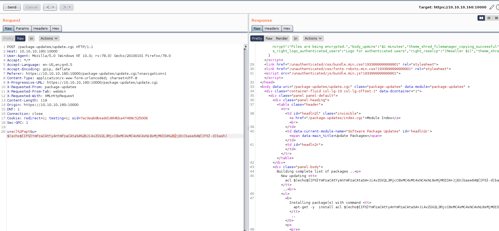Switch response view to Render
499x231 pixels.
282,38
